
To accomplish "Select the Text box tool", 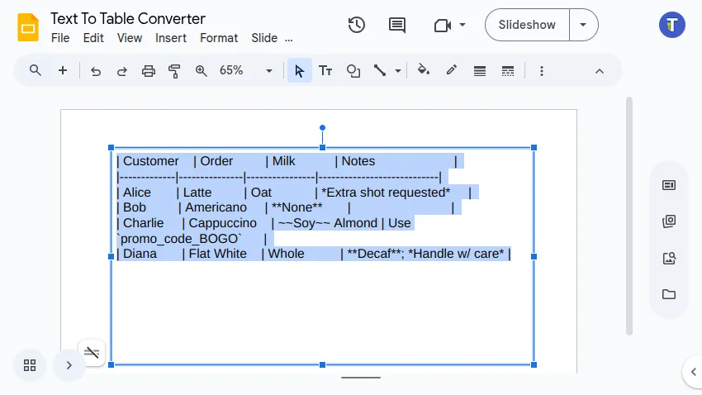I will (x=325, y=71).
